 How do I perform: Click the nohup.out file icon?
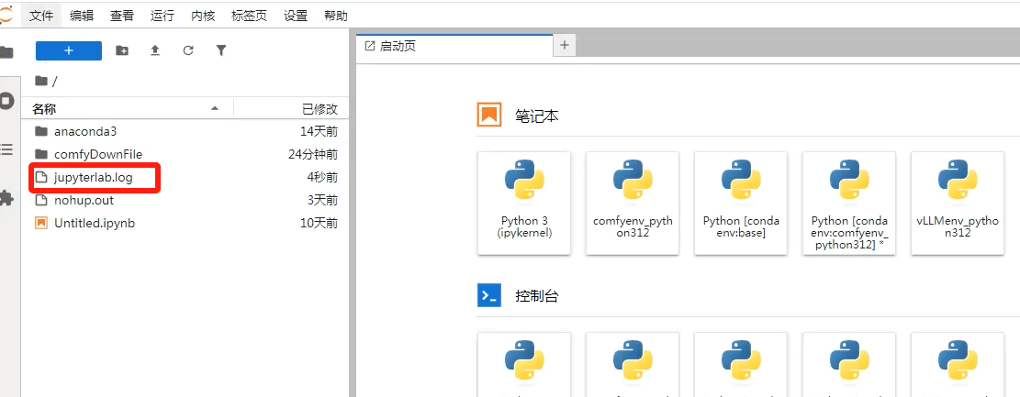41,200
